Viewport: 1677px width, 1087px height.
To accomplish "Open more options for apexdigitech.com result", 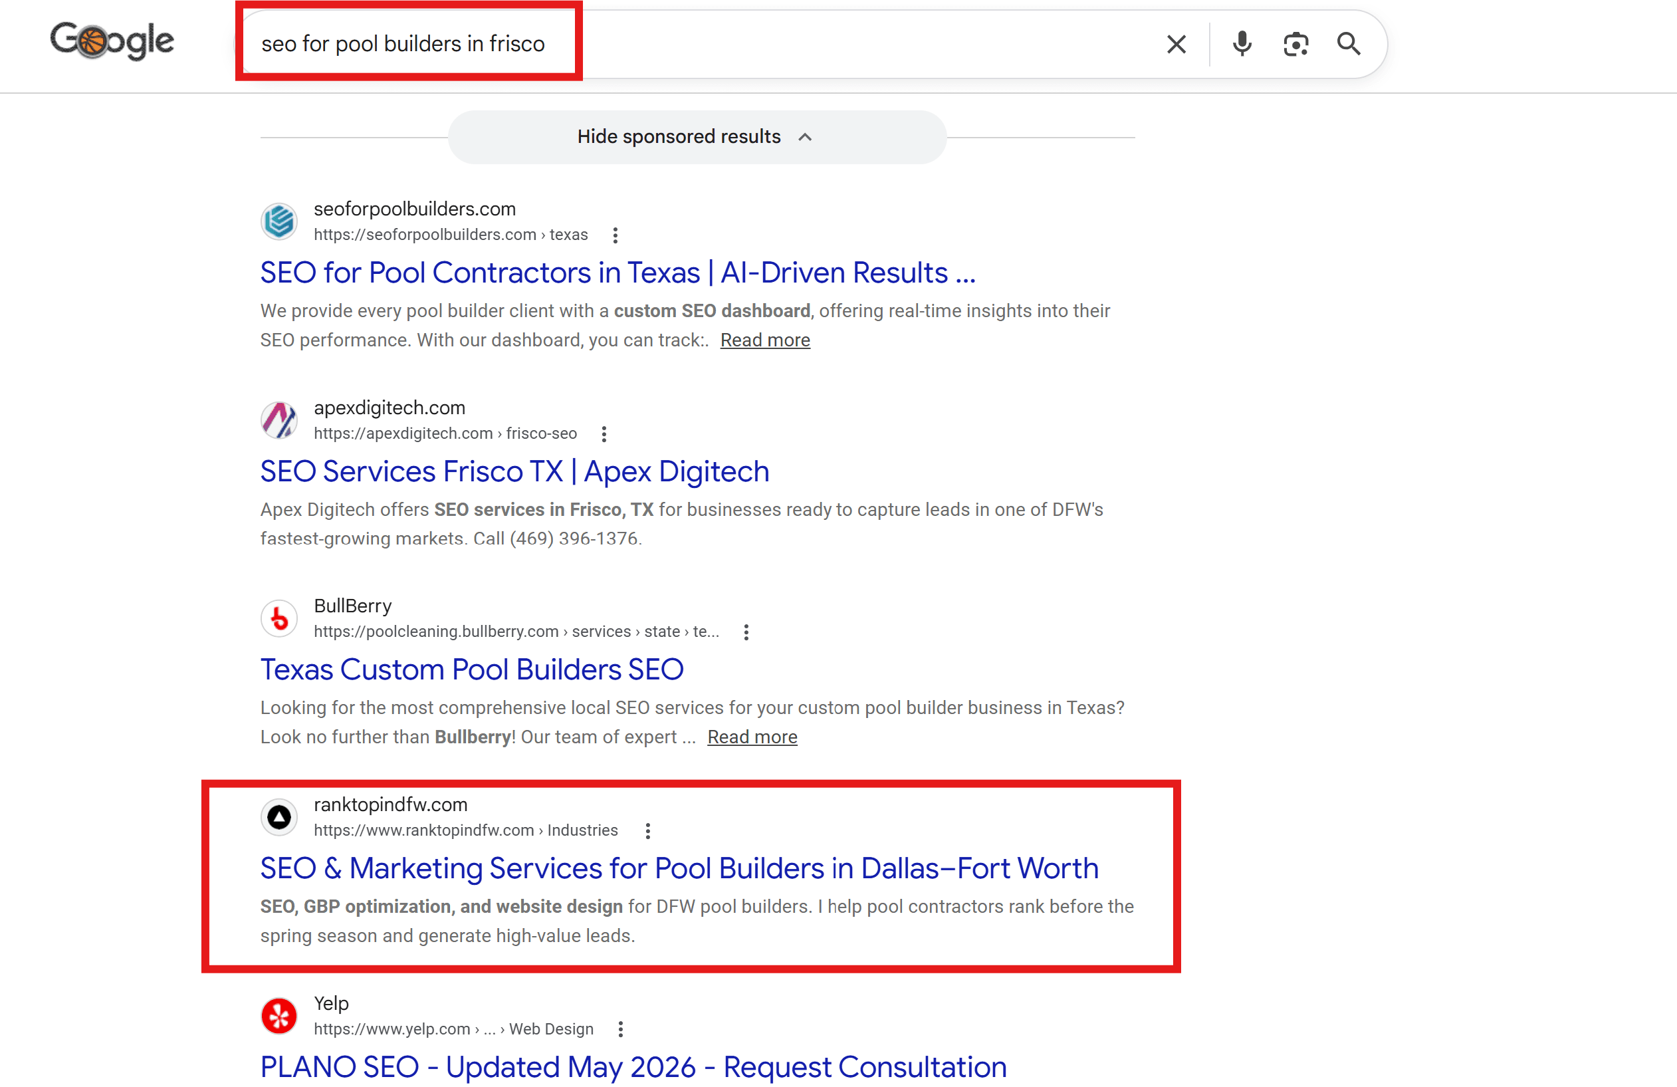I will click(x=604, y=433).
